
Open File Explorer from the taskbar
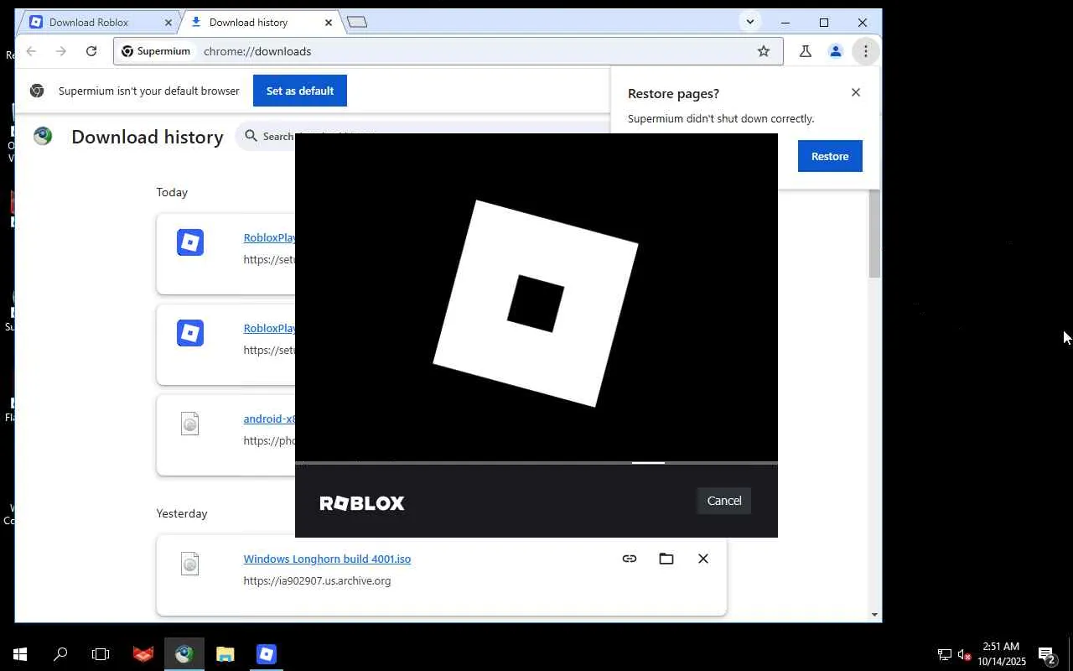(x=225, y=654)
